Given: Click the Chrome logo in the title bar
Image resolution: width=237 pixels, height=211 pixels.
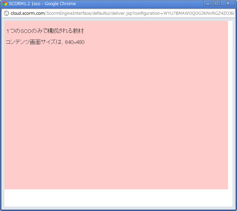Looking at the screenshot, I should (x=5, y=4).
